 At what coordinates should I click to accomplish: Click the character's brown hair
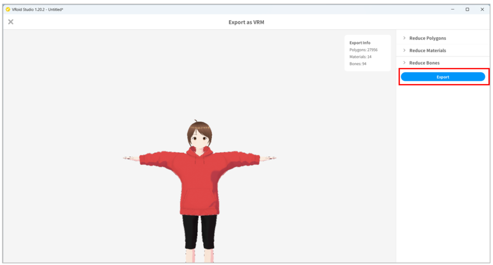(199, 128)
